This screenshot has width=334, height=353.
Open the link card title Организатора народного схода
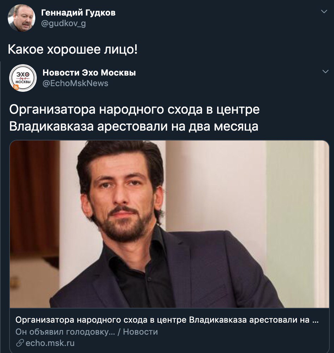point(167,320)
